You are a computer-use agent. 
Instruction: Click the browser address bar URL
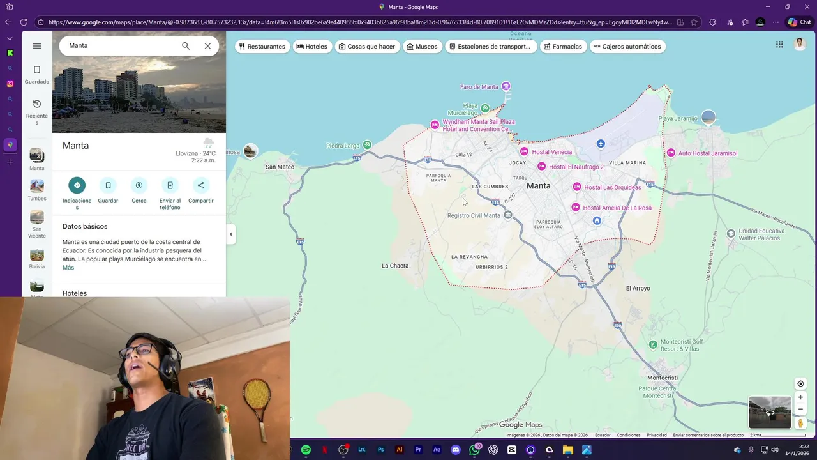(359, 22)
